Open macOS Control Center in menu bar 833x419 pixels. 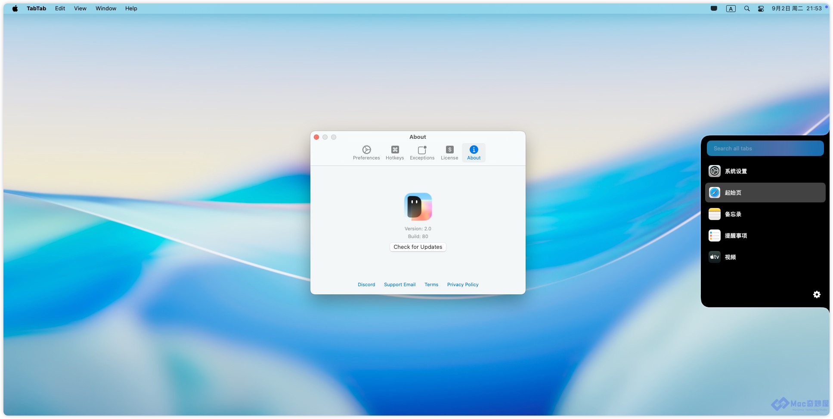click(x=761, y=9)
